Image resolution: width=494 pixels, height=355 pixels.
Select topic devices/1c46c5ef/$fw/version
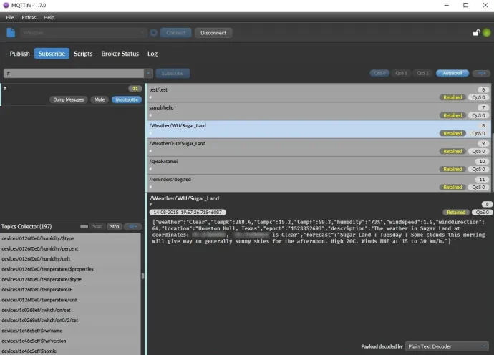[70, 341]
